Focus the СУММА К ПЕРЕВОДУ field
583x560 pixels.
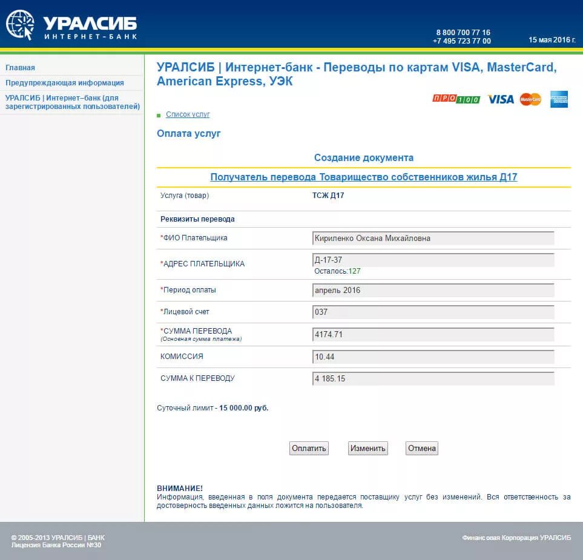pyautogui.click(x=433, y=378)
